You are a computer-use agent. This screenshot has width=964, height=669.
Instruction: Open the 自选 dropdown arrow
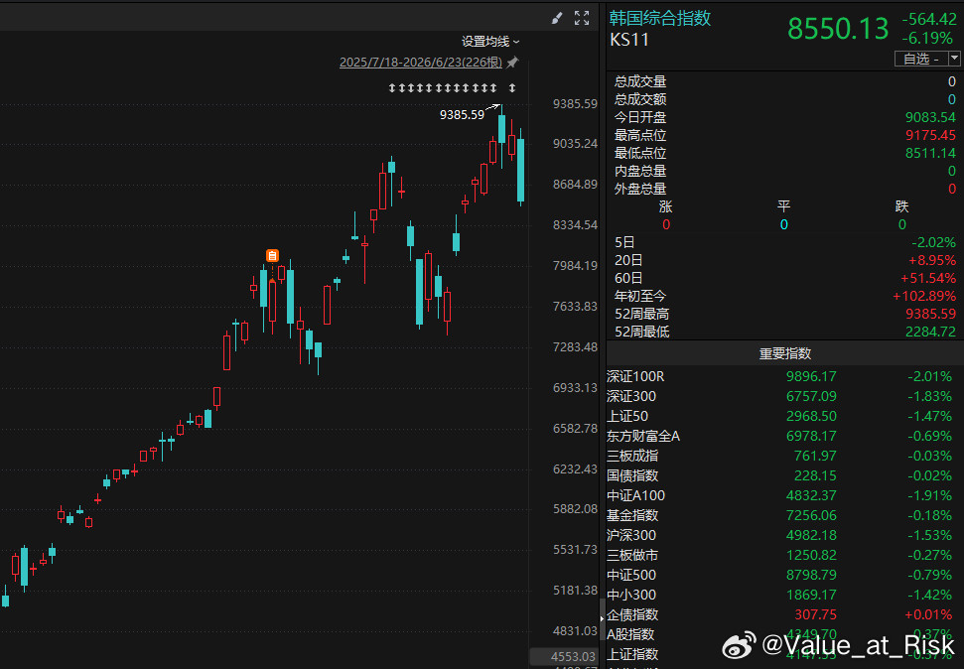954,59
